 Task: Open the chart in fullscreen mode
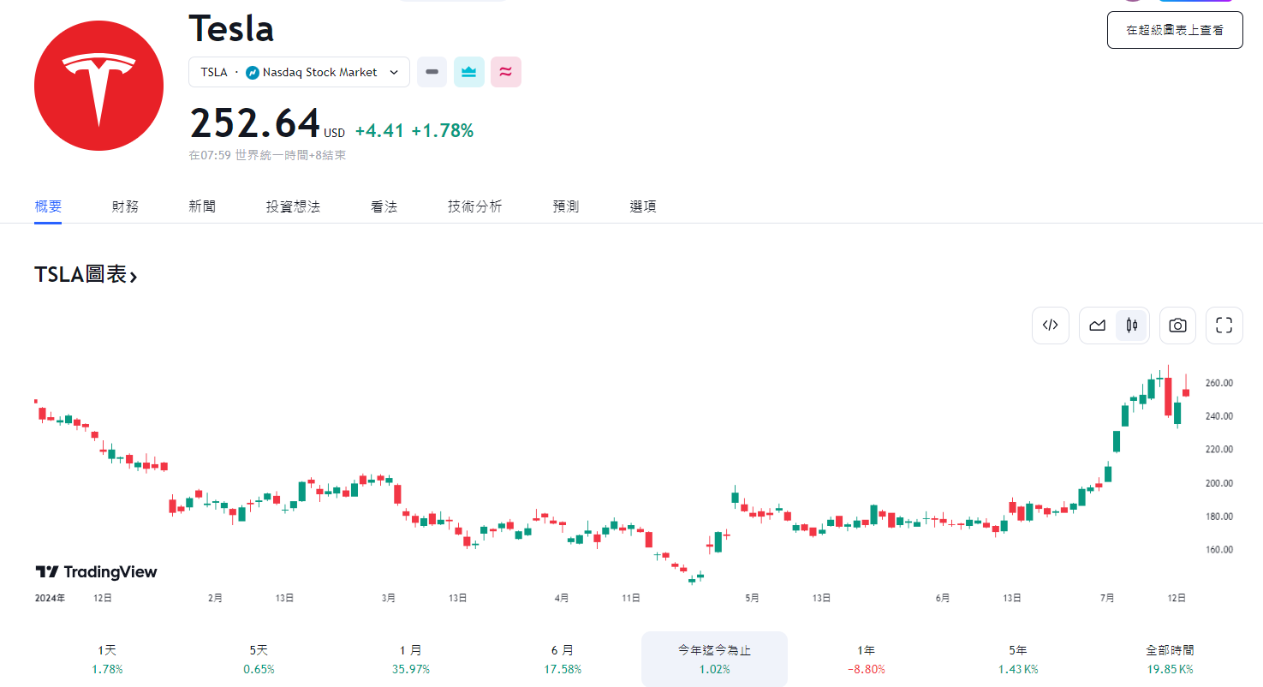pyautogui.click(x=1224, y=326)
